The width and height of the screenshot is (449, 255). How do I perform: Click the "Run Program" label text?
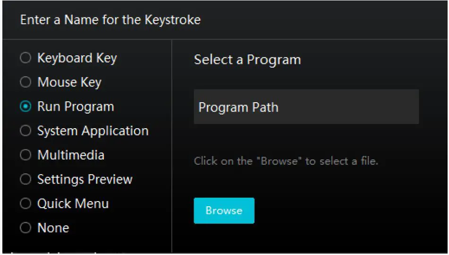click(76, 107)
